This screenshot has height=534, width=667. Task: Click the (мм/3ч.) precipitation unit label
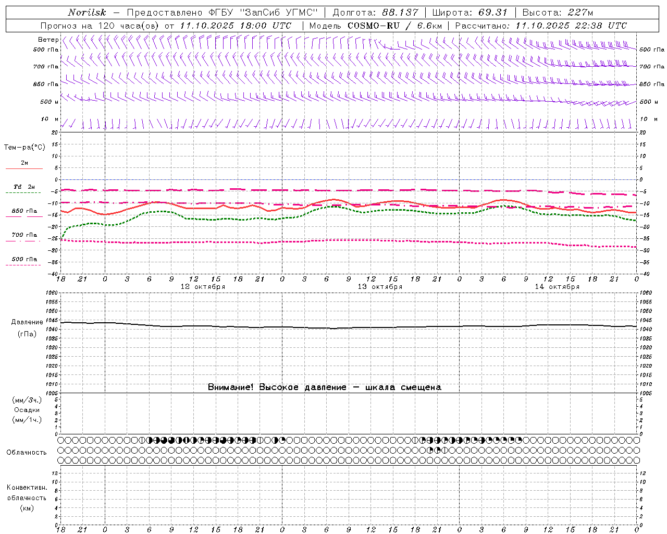pos(27,400)
